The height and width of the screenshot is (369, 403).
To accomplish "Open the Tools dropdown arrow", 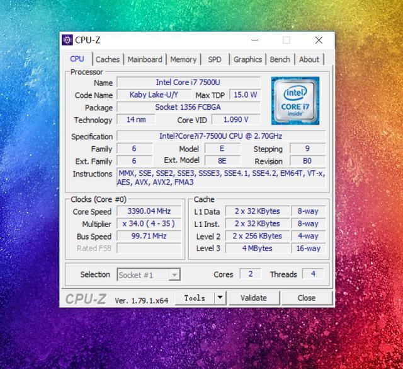I will (220, 298).
